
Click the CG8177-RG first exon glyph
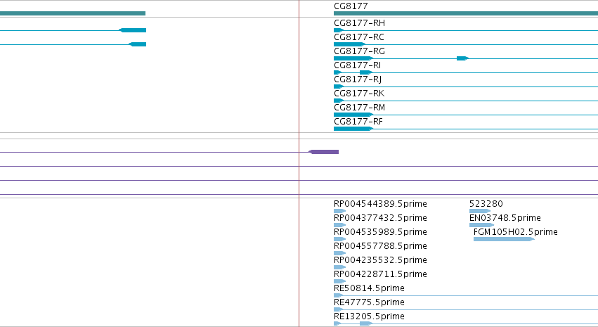tap(353, 58)
